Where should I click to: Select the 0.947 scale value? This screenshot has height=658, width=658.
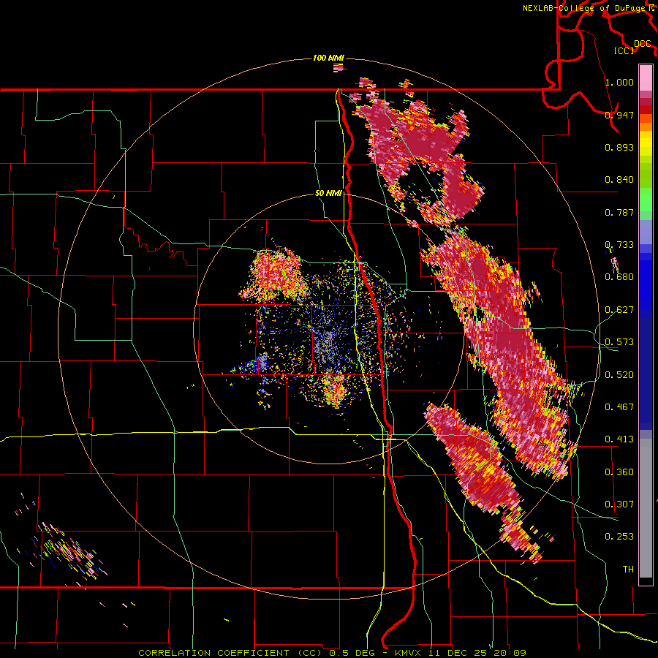tap(619, 115)
